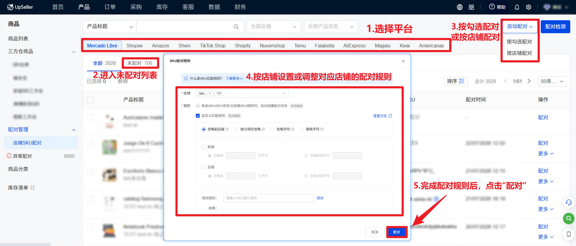The width and height of the screenshot is (576, 246).
Task: Remove the test- store tag
Action: click(210, 93)
